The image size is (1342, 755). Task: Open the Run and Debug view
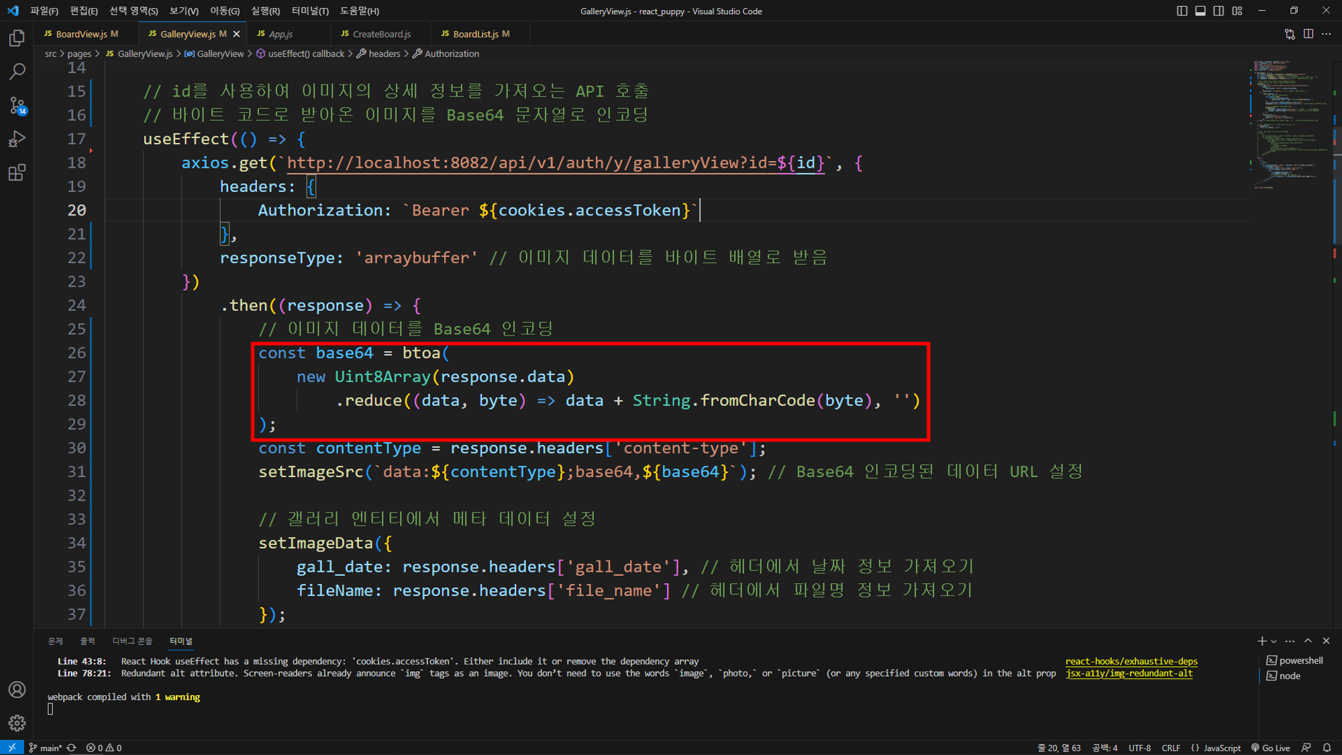[x=17, y=139]
